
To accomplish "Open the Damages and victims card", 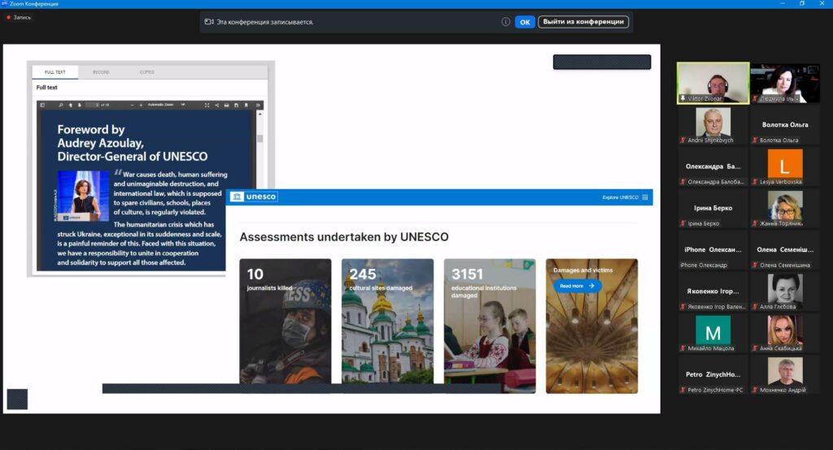I will (x=592, y=326).
